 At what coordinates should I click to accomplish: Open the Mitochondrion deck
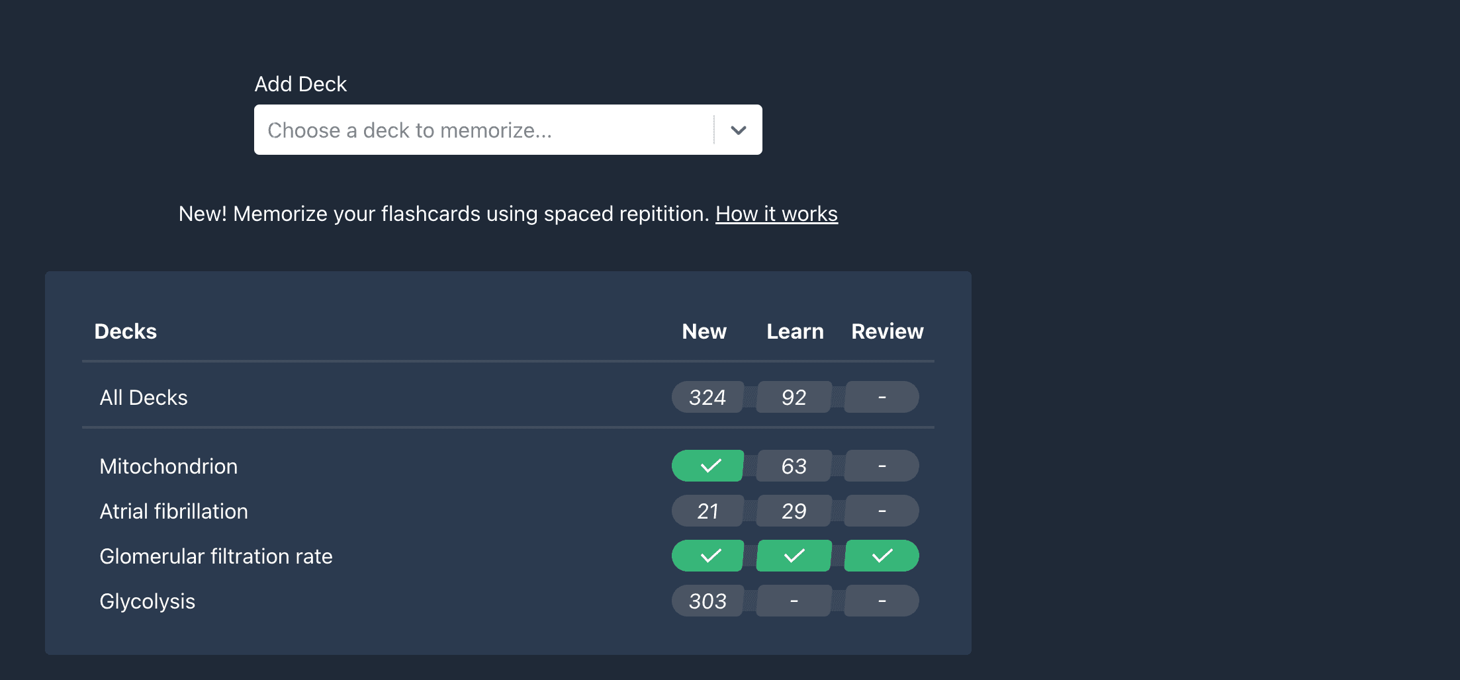(x=168, y=466)
